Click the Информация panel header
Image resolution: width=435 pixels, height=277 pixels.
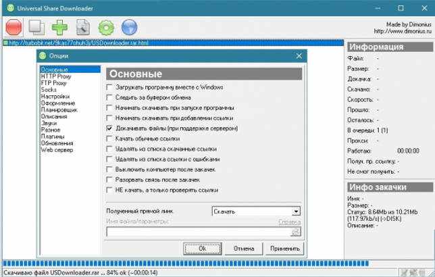pos(390,47)
